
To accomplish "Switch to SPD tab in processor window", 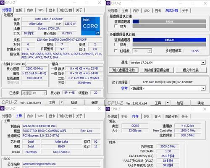I will coord(41,10).
